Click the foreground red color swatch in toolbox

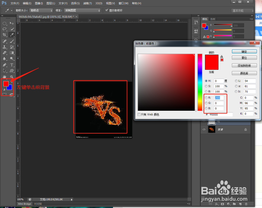click(6, 84)
